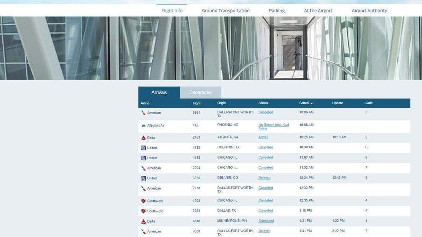Sort table by Status column header
Viewport: 422px width, 237px height.
coord(263,103)
